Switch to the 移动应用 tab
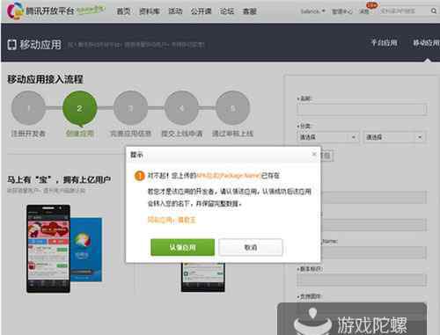The width and height of the screenshot is (440, 335). point(426,43)
